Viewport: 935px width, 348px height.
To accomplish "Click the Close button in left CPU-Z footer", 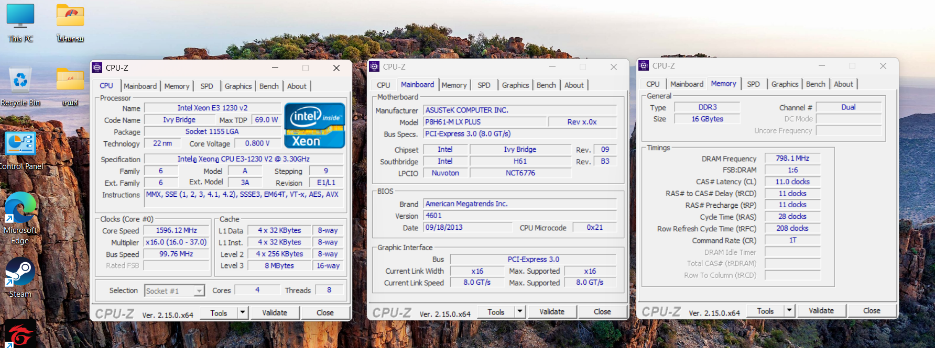I will pos(325,313).
